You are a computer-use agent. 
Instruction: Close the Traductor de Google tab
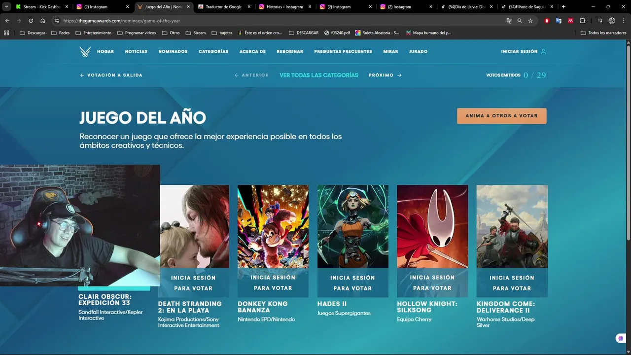coord(249,7)
